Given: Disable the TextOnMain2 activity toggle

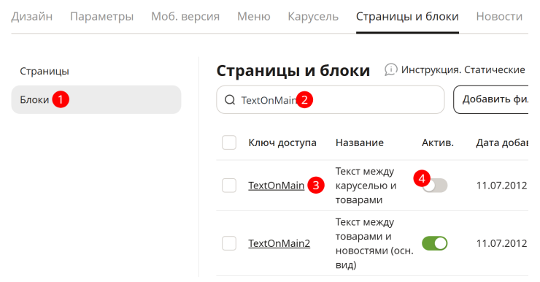Looking at the screenshot, I should click(435, 243).
